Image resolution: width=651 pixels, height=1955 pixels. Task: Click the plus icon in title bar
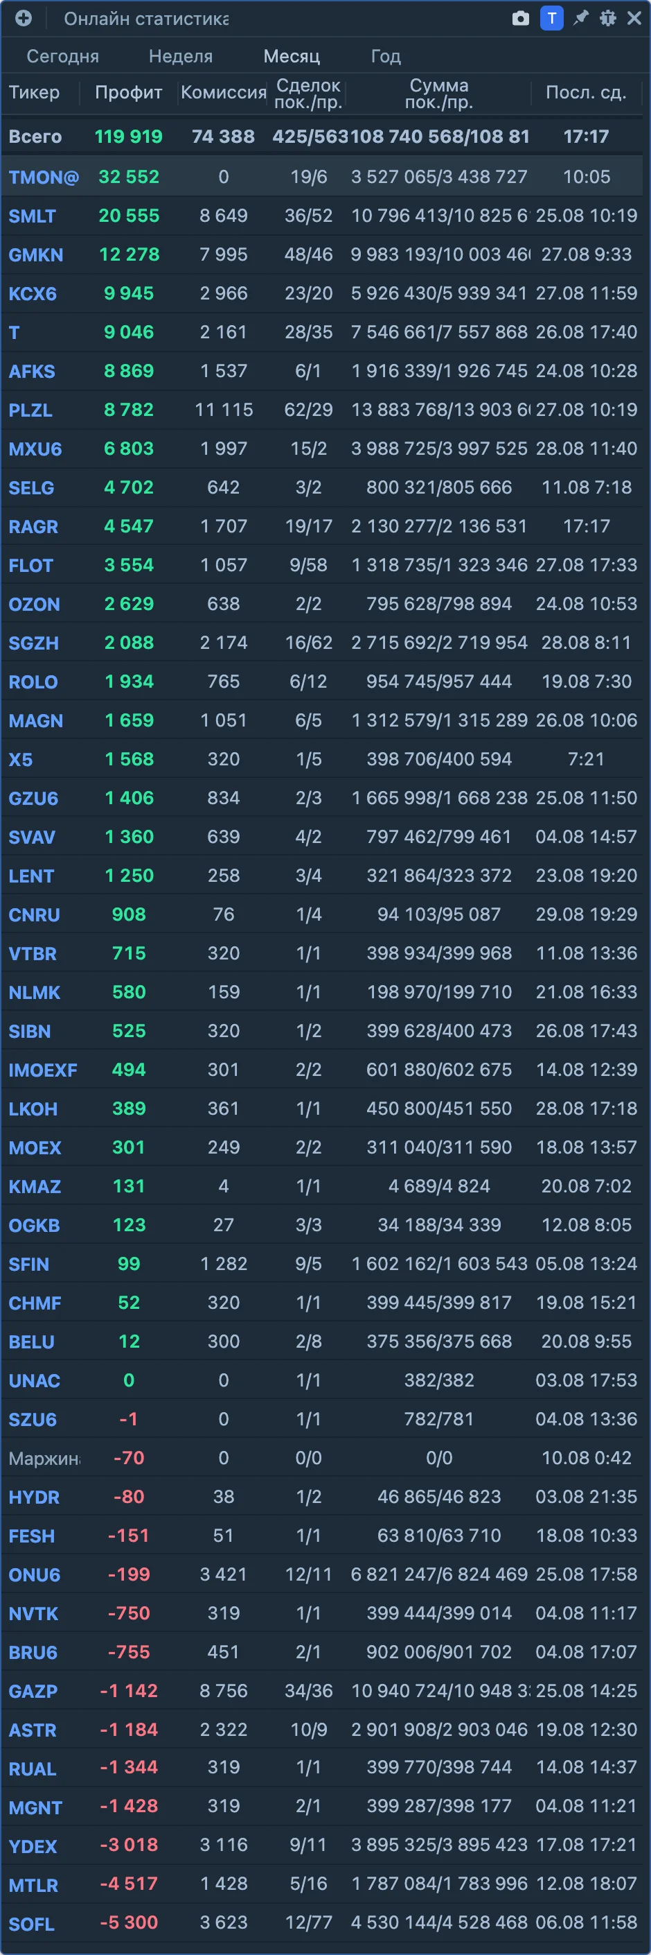(24, 18)
